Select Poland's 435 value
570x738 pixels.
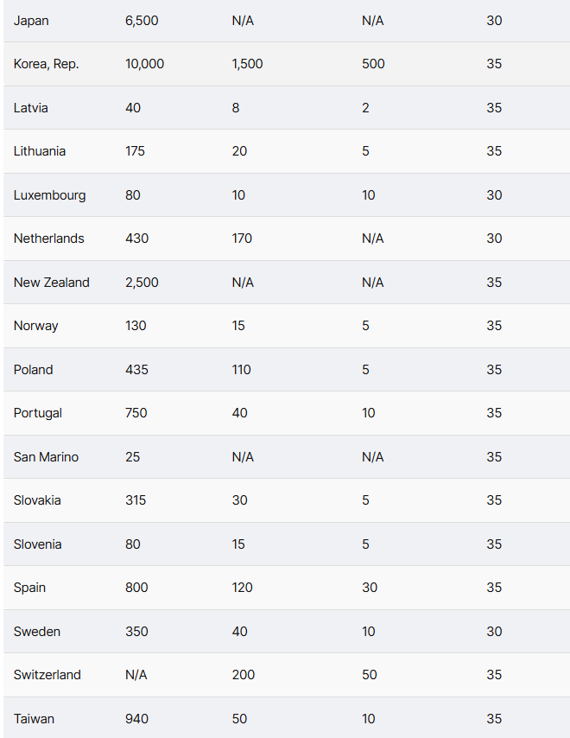(136, 370)
